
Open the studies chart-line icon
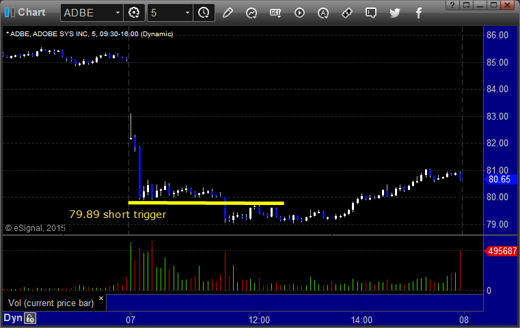[251, 13]
